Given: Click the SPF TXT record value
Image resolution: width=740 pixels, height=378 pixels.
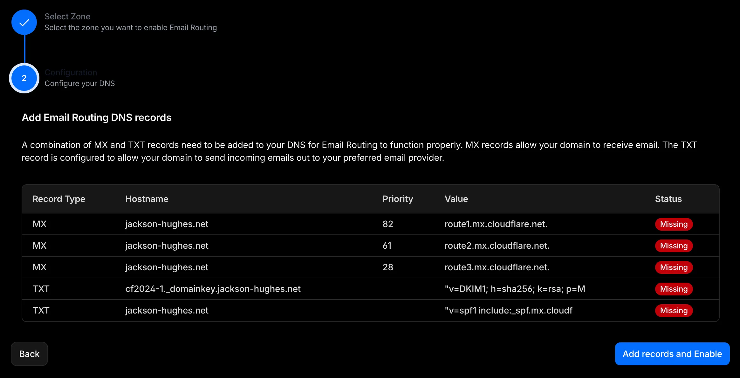Looking at the screenshot, I should pyautogui.click(x=508, y=311).
